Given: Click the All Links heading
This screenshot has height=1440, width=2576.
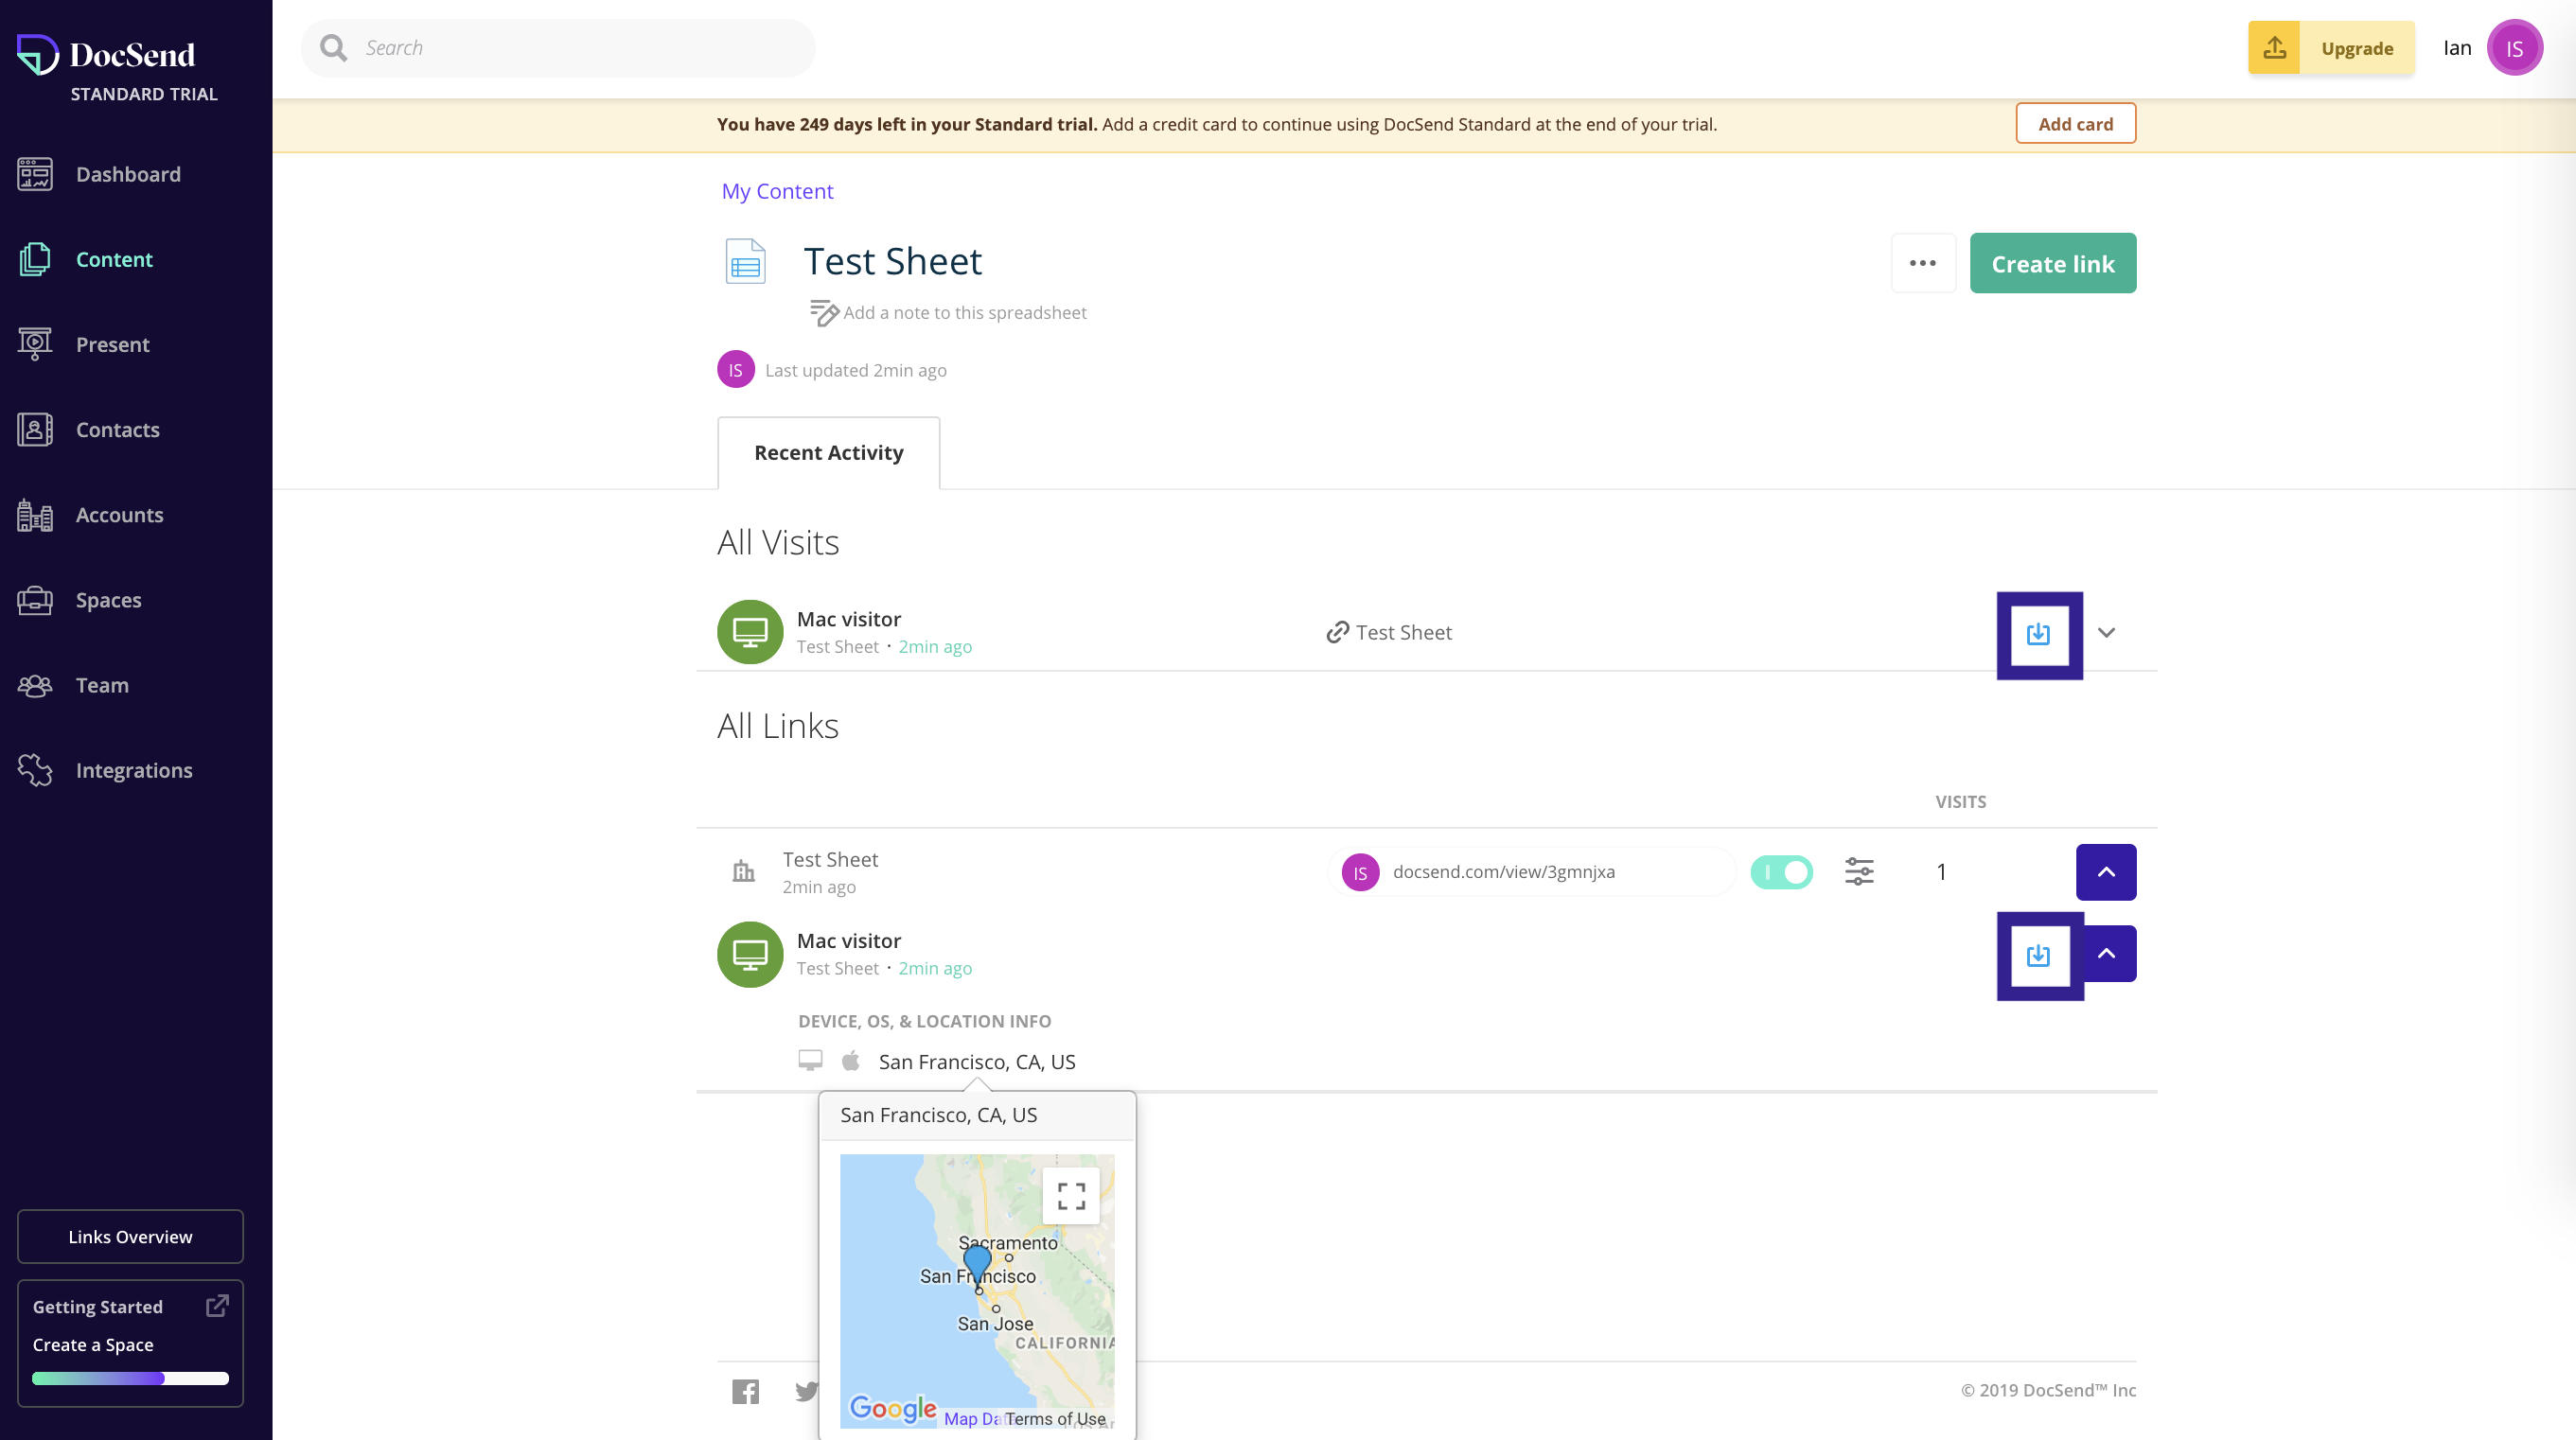Looking at the screenshot, I should [x=777, y=725].
